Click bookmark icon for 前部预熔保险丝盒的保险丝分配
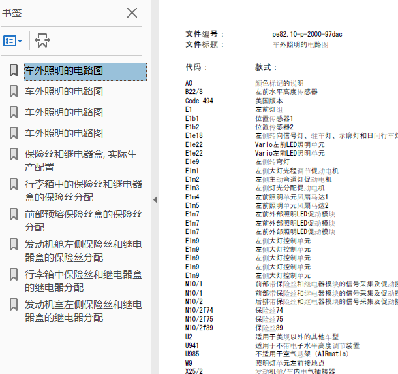The image size is (398, 374). coord(14,214)
